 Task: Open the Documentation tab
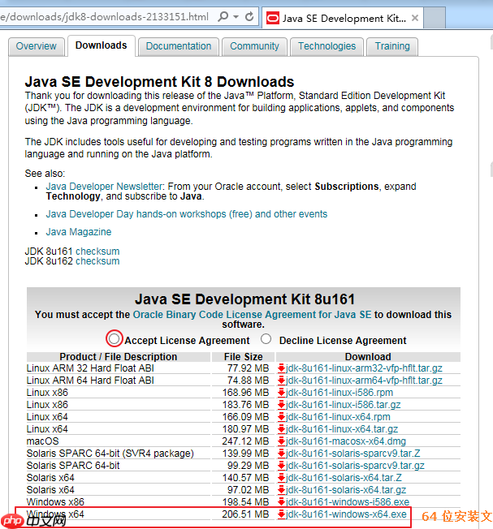[179, 46]
